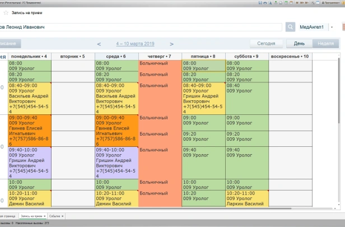Click the magnifier search button
The image size is (345, 227).
[x=290, y=27]
